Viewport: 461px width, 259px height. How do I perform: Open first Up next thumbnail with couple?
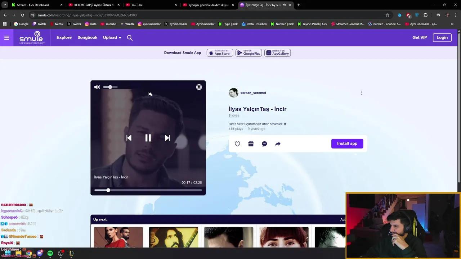[118, 237]
